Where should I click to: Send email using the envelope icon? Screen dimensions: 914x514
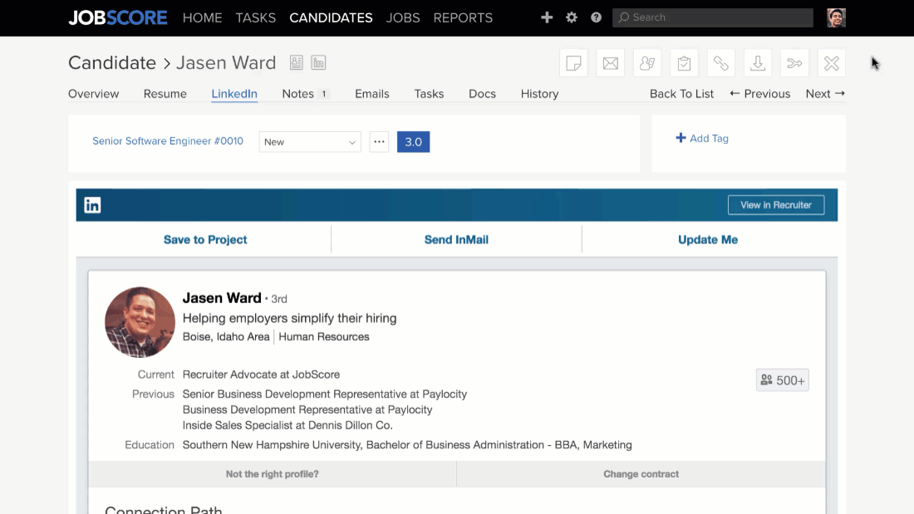611,63
